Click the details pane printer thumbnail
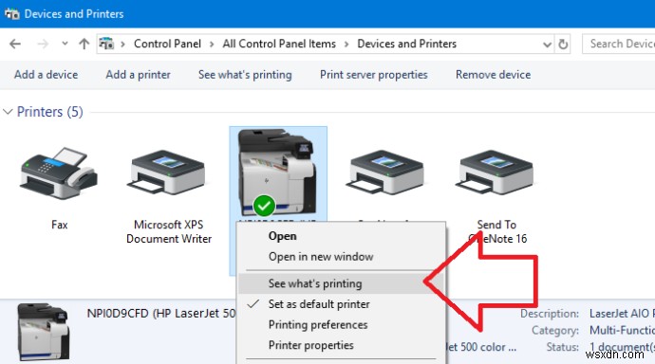 pos(43,333)
